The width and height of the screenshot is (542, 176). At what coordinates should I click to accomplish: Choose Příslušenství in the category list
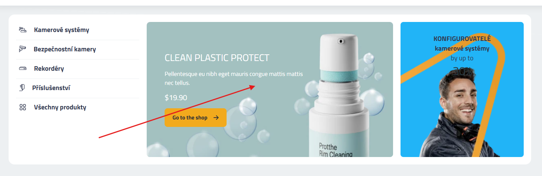pyautogui.click(x=51, y=88)
